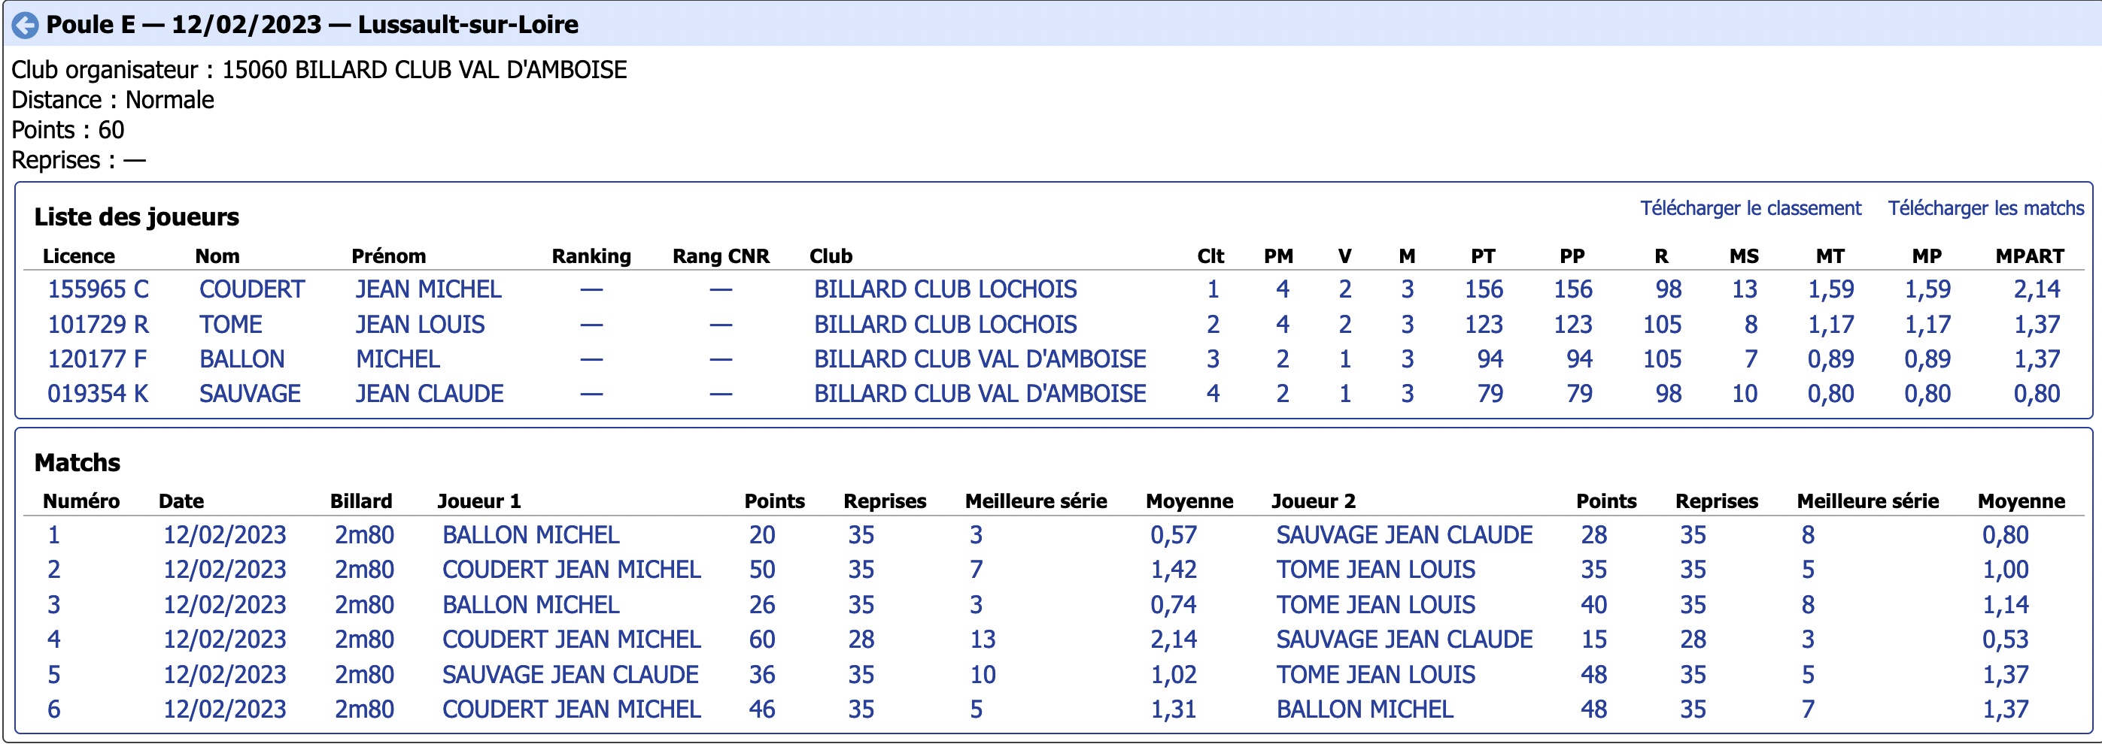The image size is (2102, 744).
Task: Click the Clt column header
Action: click(x=1210, y=256)
